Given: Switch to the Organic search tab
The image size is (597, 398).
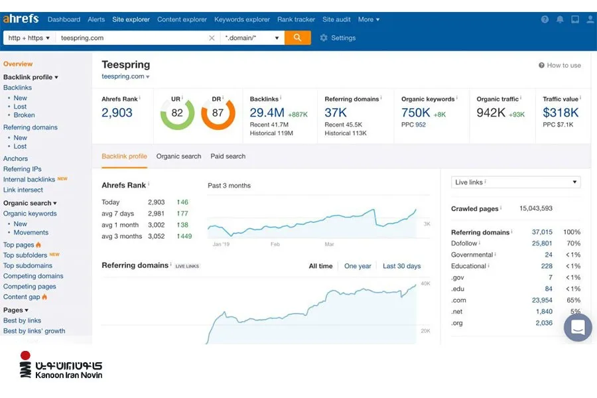Looking at the screenshot, I should [x=178, y=156].
